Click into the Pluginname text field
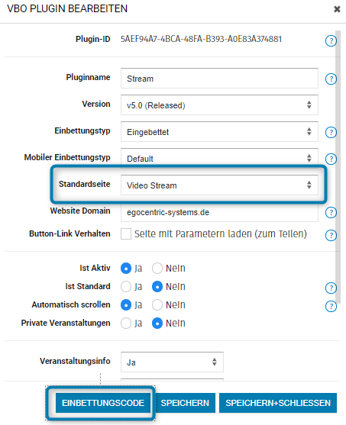Image resolution: width=346 pixels, height=425 pixels. pos(219,79)
